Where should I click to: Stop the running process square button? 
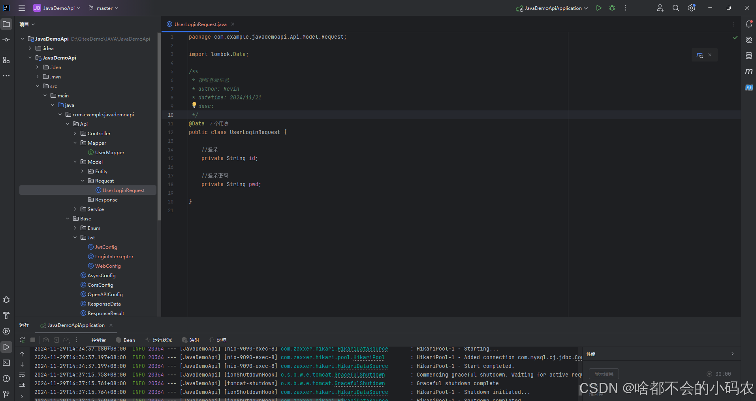pyautogui.click(x=33, y=340)
